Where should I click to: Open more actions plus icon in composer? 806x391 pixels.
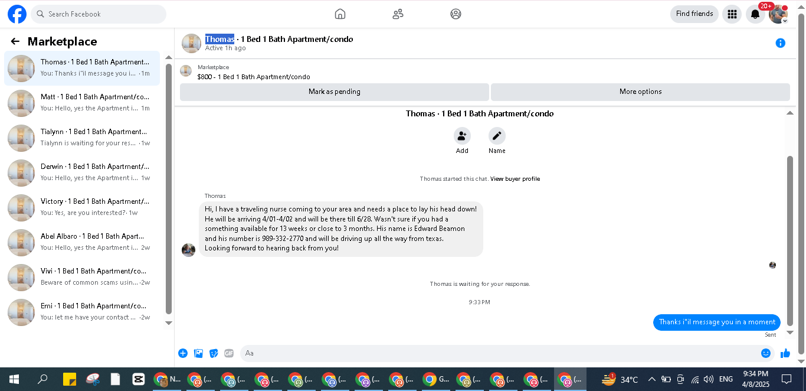point(183,353)
